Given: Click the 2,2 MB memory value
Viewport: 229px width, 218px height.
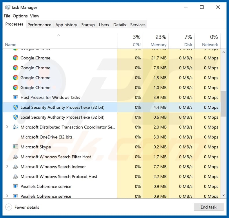Looking at the screenshot, I should [x=160, y=177].
